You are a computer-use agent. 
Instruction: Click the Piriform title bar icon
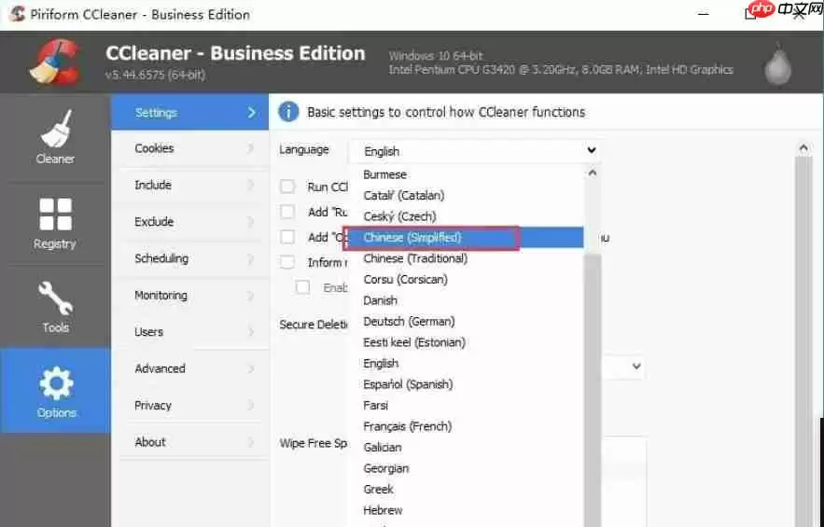pos(15,15)
